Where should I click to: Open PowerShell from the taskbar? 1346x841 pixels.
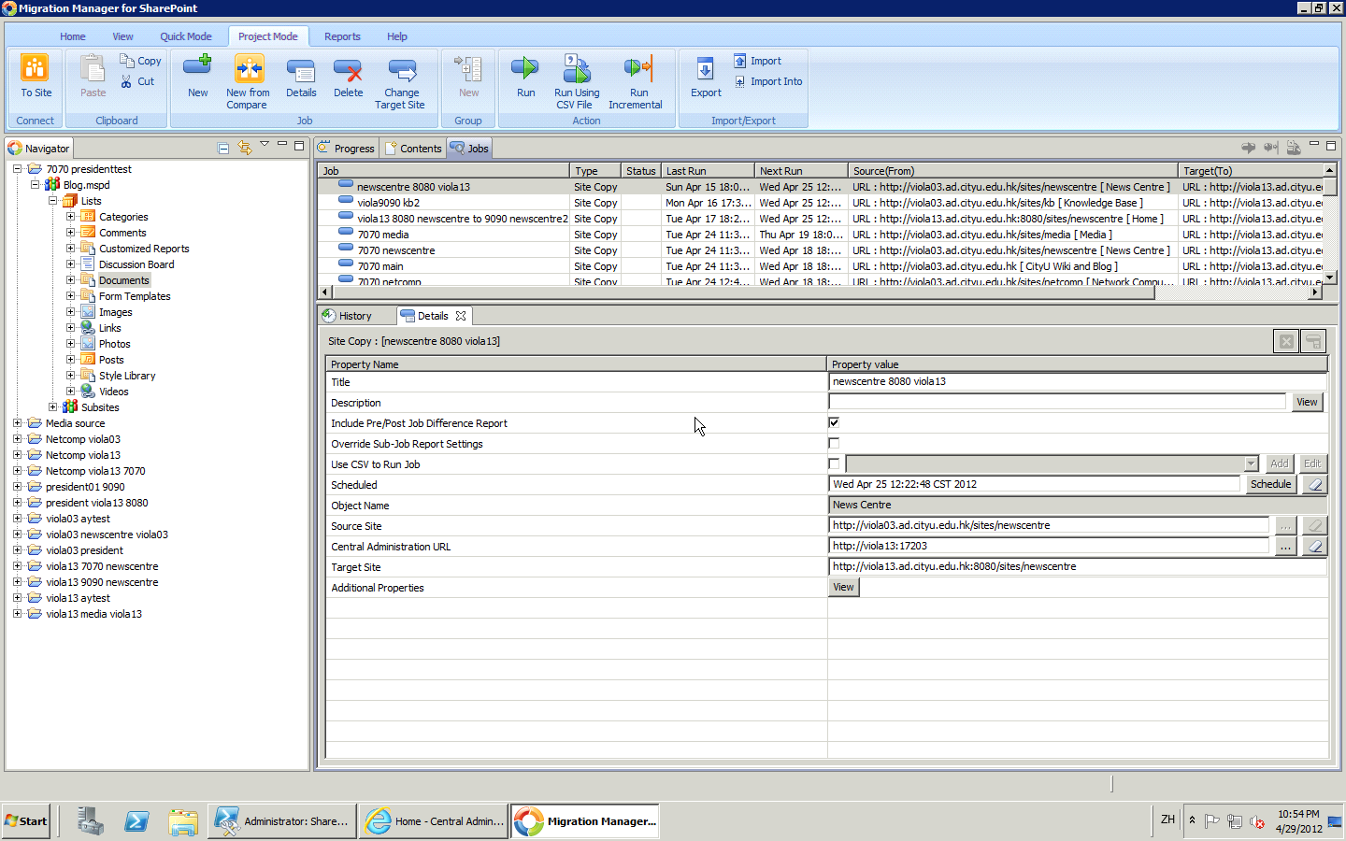click(x=136, y=821)
